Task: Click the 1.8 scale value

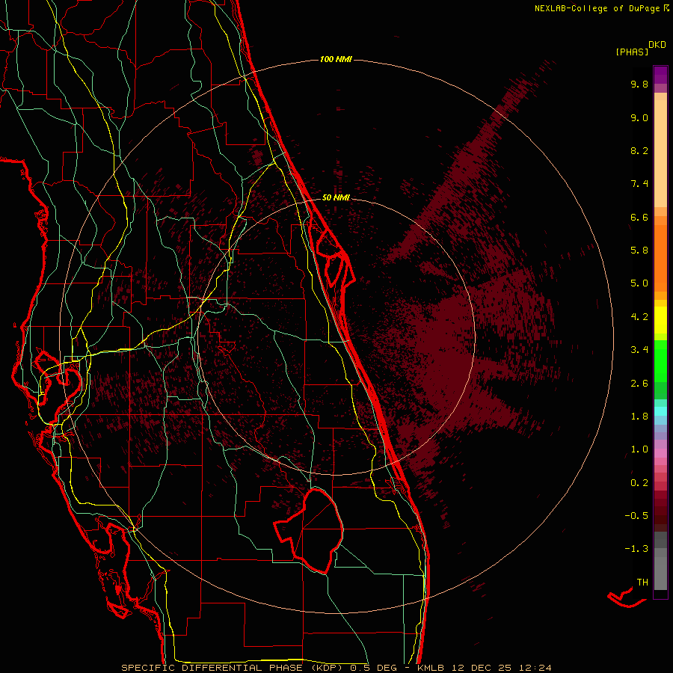Action: pyautogui.click(x=639, y=417)
